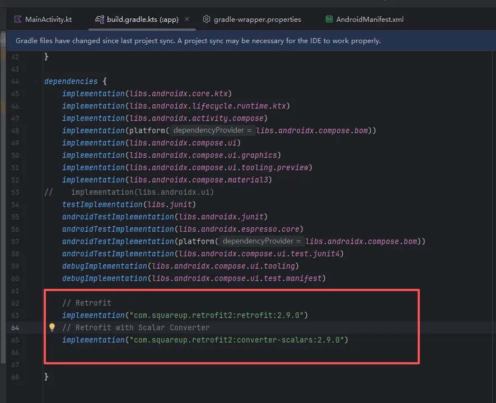Viewport: 496px width, 403px height.
Task: Click libs.androidx.compose.ui.test.junit4 on line 58
Action: (259, 254)
